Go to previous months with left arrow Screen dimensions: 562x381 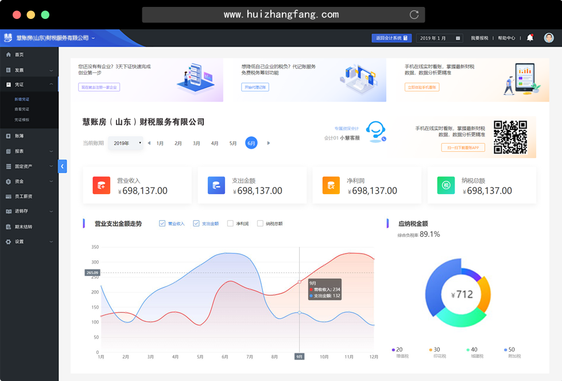click(149, 143)
